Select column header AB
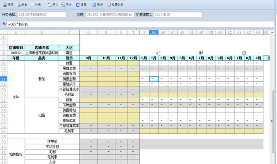 [x=163, y=32]
